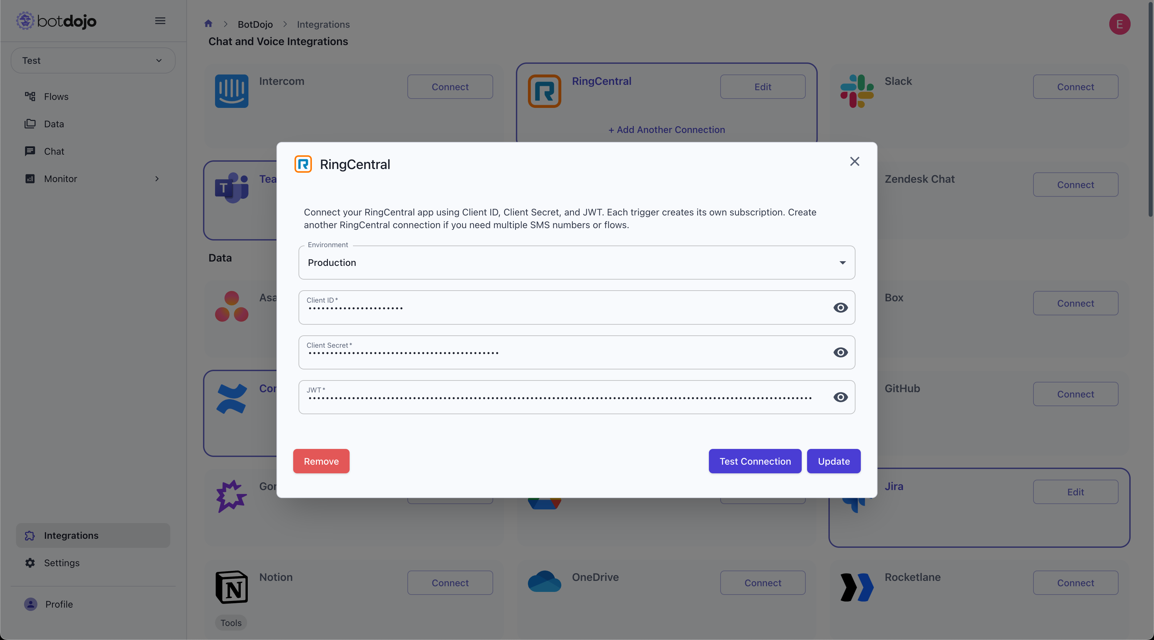This screenshot has height=640, width=1154.
Task: Click the purple starburst integration logo
Action: point(232,496)
